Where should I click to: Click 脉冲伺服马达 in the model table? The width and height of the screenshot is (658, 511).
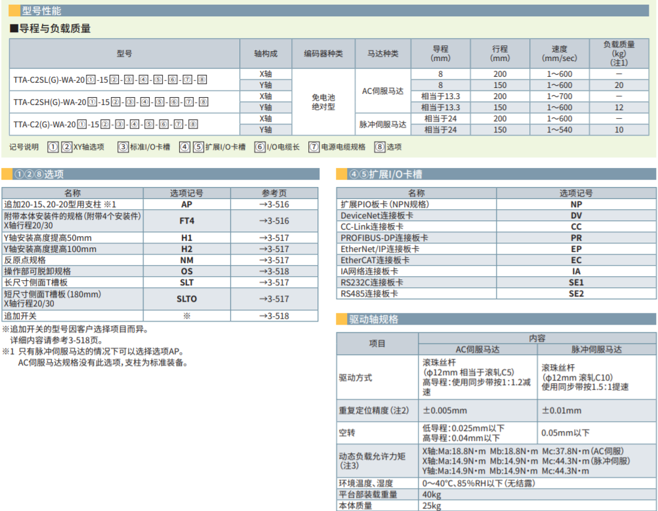[x=382, y=124]
